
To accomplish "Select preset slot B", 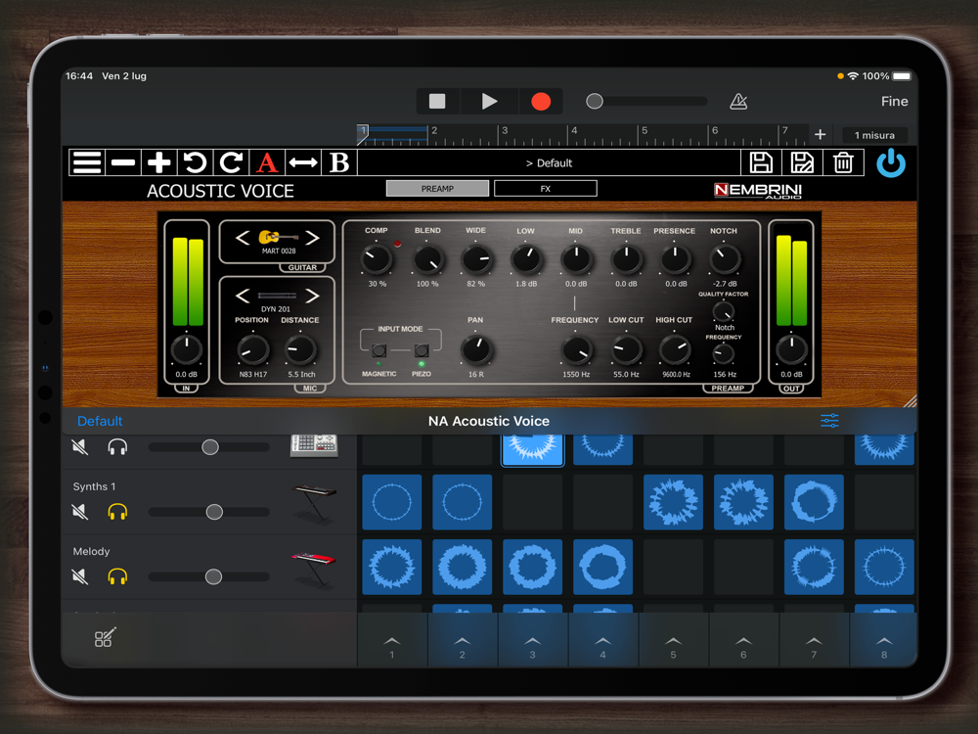I will (339, 162).
